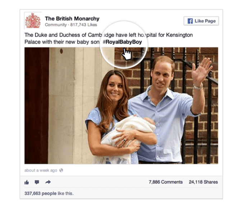Viewport: 230px width, 204px height.
Task: Click the Facebook logo in Like Page
Action: [x=190, y=21]
